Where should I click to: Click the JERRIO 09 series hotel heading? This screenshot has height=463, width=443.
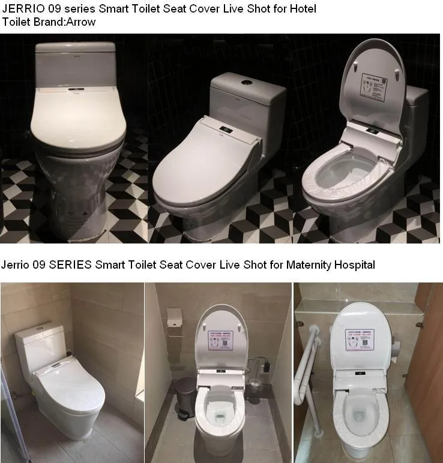pos(159,8)
